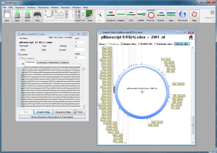217x153 pixels.
Task: Click the New sequence toolbar icon
Action: (x=7, y=16)
